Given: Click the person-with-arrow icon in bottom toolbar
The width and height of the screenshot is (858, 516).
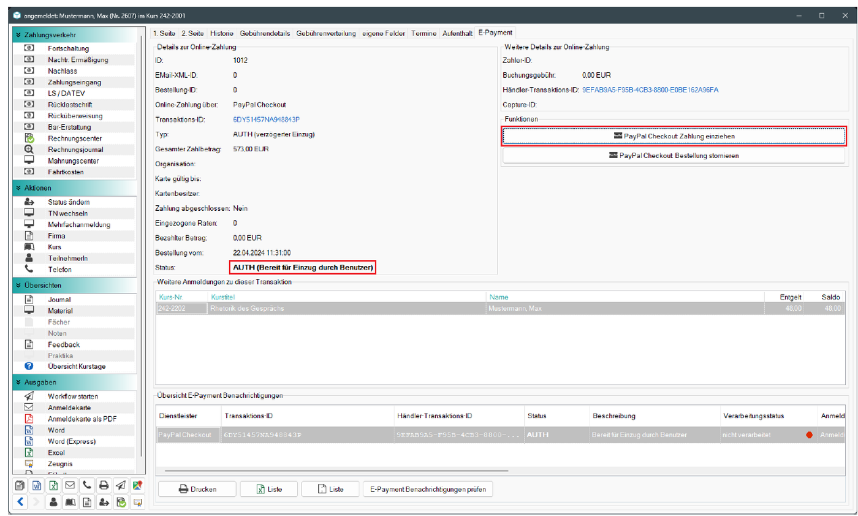Looking at the screenshot, I should (104, 502).
